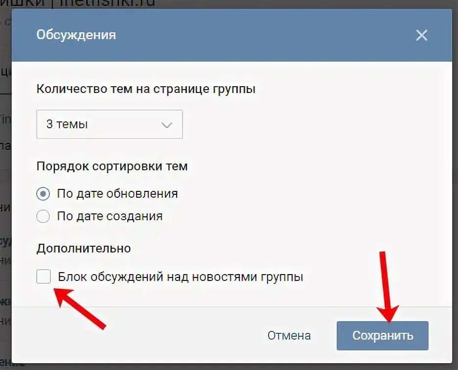Click the 'Обсуждения' dialog title
This screenshot has width=458, height=370.
tap(76, 35)
